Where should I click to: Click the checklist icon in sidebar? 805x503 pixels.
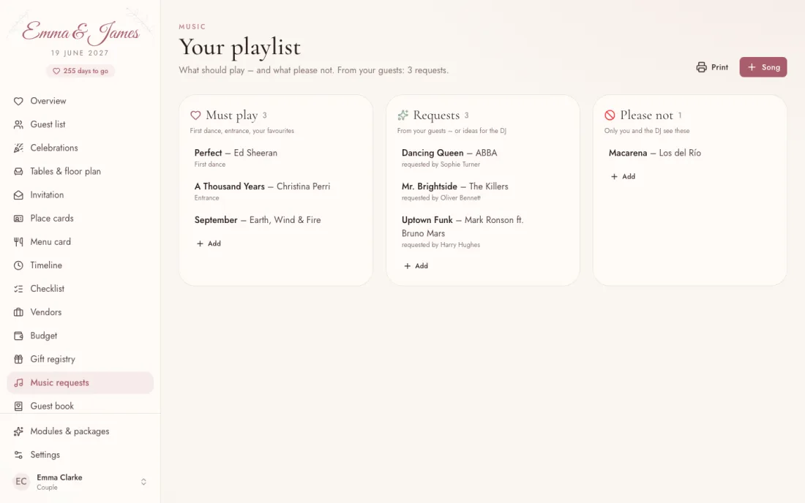(x=18, y=289)
